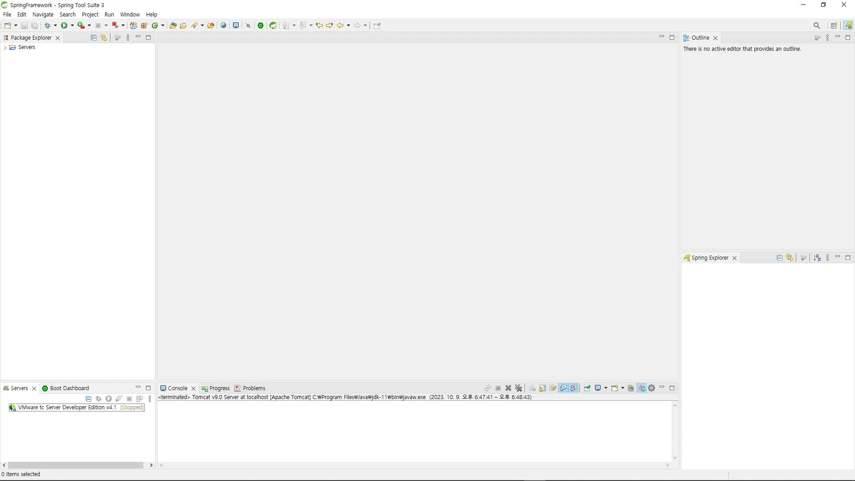Open the Run button dropdown arrow
Screen dimensions: 855x481
tap(72, 26)
